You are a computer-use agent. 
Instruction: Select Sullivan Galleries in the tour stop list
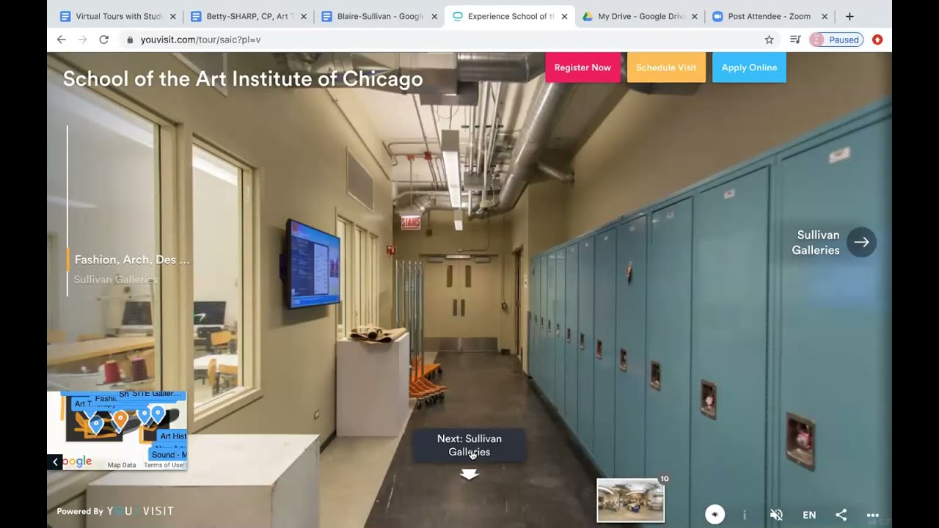pos(116,279)
